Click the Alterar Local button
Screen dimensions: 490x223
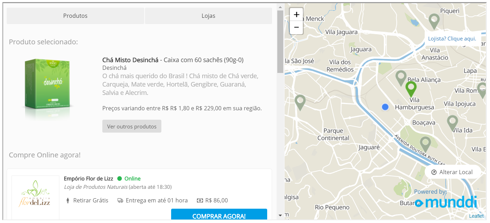click(x=453, y=172)
